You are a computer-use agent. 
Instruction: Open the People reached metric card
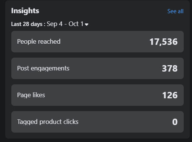(98, 41)
